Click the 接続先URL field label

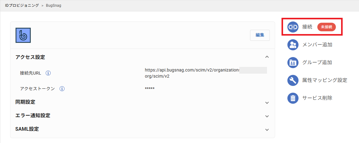pos(31,73)
